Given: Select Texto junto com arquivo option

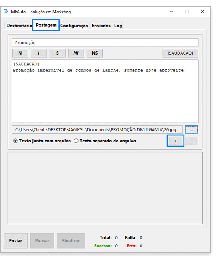Looking at the screenshot, I should [42, 141].
